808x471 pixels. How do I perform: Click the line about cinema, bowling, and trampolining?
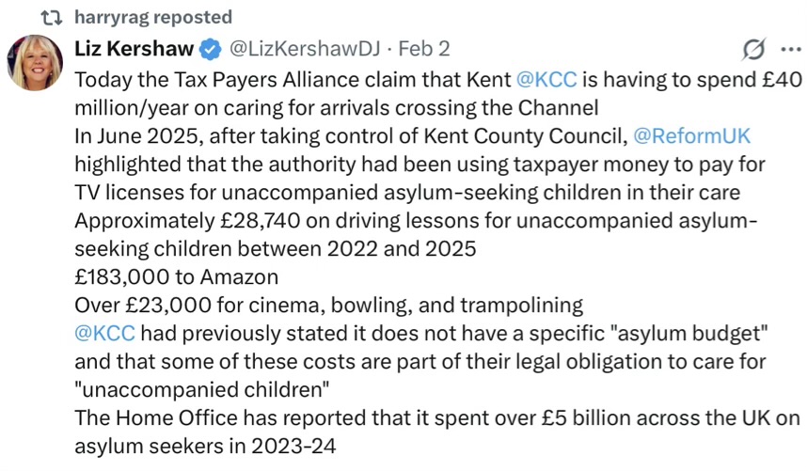(328, 305)
